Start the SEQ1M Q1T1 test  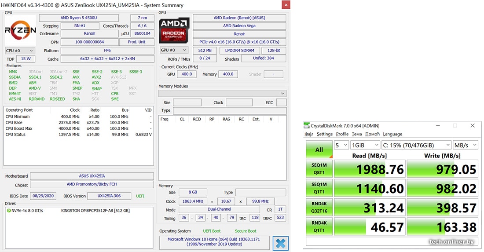tap(319, 188)
